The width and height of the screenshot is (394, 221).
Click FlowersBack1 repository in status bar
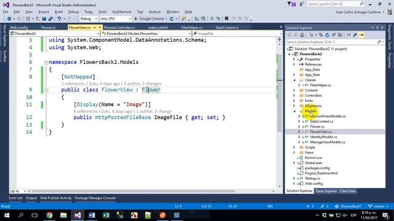click(x=348, y=206)
